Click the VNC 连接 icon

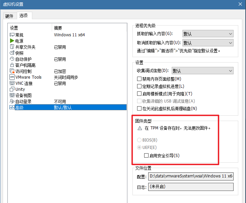(12, 83)
